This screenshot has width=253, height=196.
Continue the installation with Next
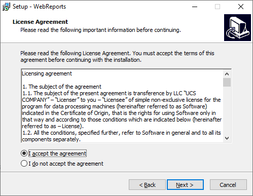(x=185, y=185)
